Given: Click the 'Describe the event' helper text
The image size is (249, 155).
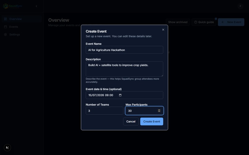Looking at the screenshot, I should [122, 80].
